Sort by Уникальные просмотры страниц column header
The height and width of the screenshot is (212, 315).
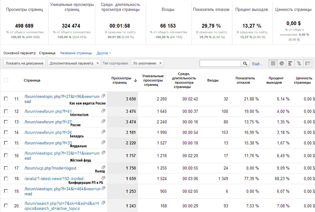click(153, 80)
